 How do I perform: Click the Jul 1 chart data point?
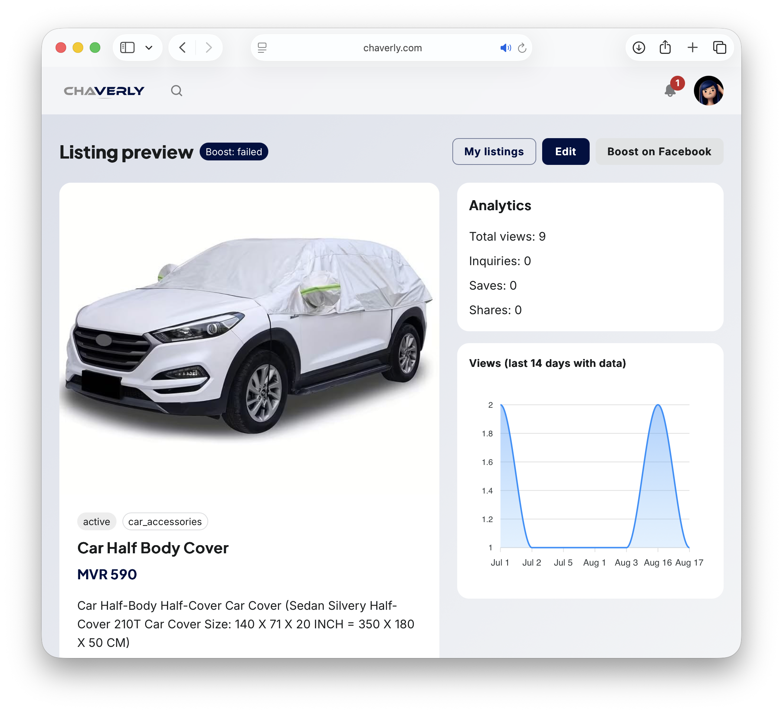pyautogui.click(x=501, y=405)
